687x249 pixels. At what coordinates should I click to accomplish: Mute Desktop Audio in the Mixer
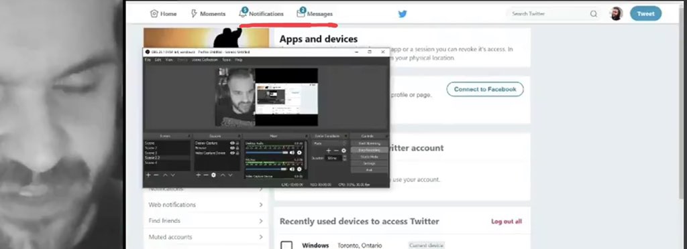(x=292, y=153)
